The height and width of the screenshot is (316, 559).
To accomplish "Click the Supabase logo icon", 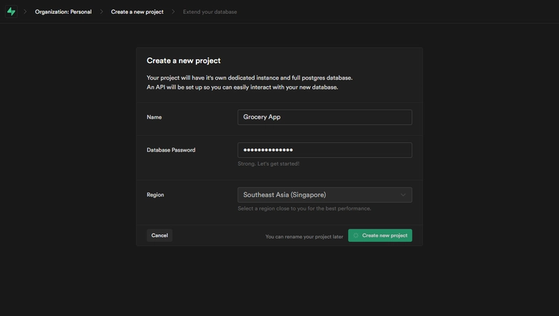I will point(11,11).
